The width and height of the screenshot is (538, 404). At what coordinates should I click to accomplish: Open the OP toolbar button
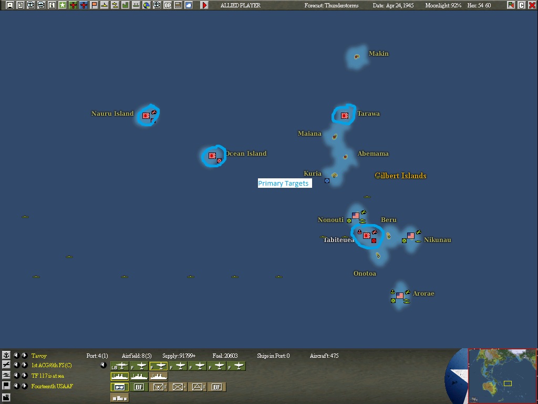point(168,5)
